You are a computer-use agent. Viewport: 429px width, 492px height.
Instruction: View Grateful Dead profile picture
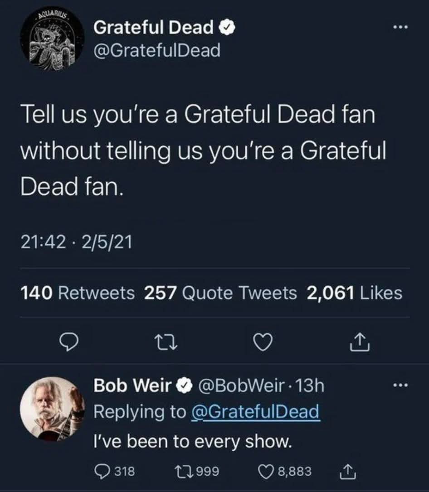pos(51,43)
